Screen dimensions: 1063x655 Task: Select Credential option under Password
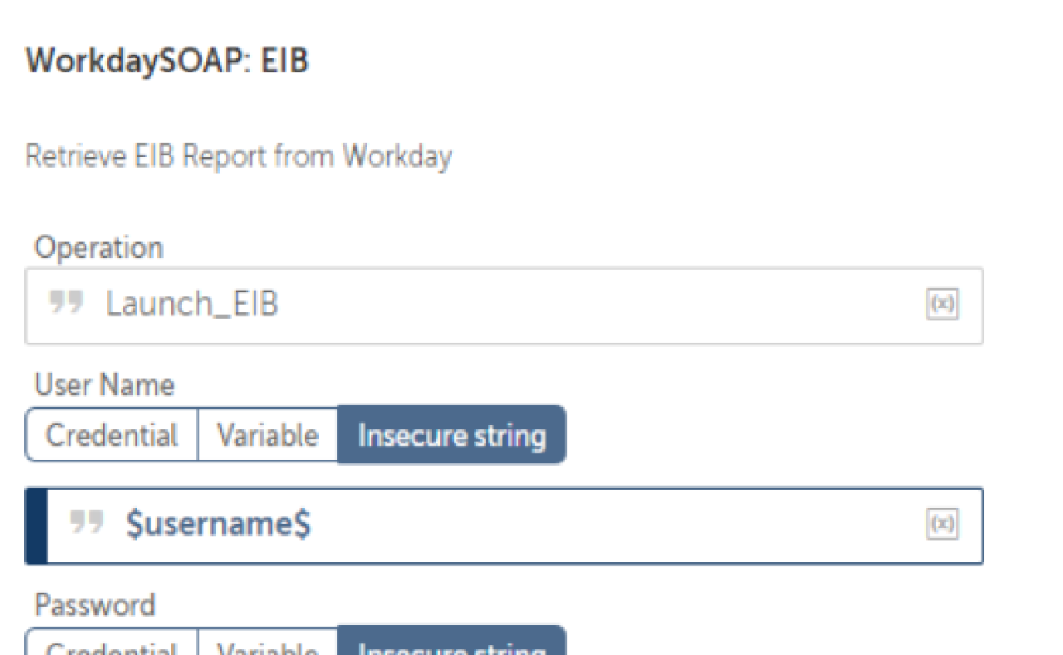point(112,646)
